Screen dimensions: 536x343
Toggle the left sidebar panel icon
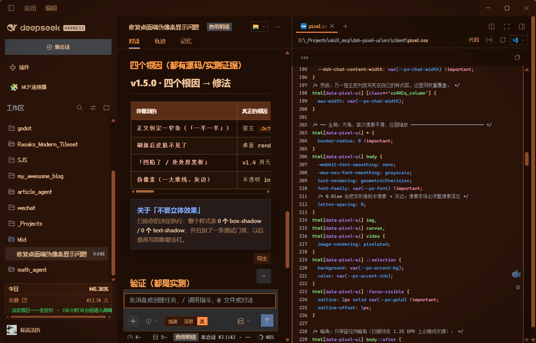pos(11,8)
